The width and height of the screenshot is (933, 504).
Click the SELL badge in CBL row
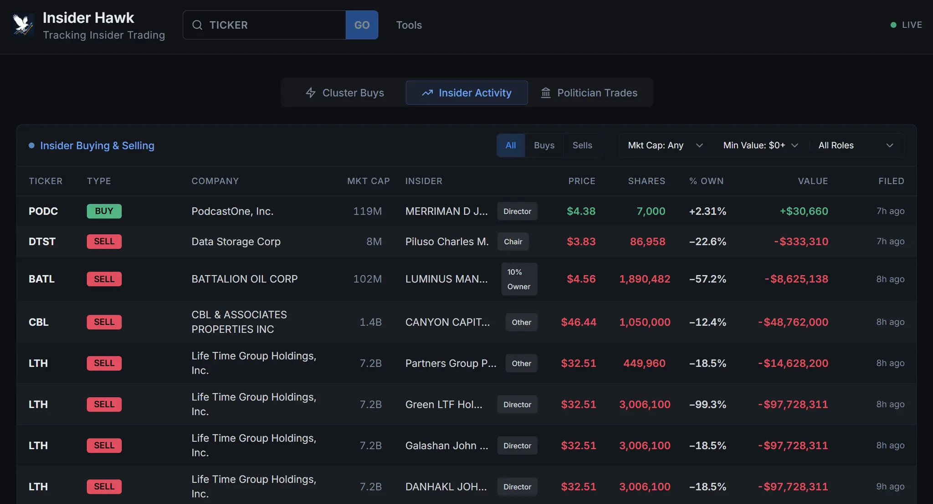coord(104,322)
